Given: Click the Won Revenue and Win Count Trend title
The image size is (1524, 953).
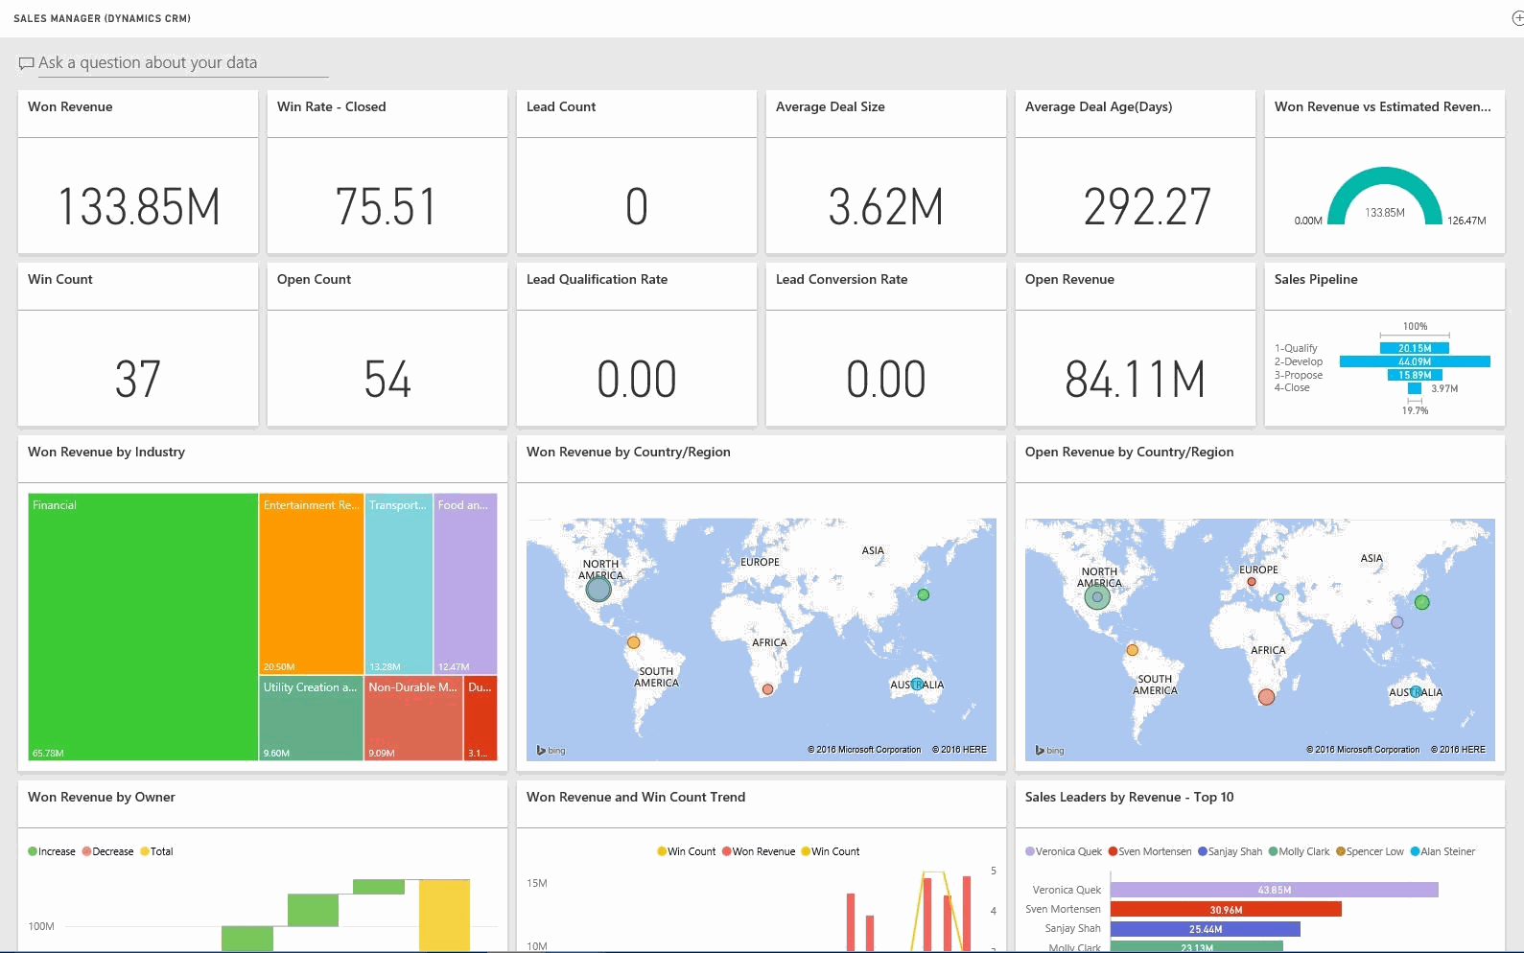Looking at the screenshot, I should point(636,798).
